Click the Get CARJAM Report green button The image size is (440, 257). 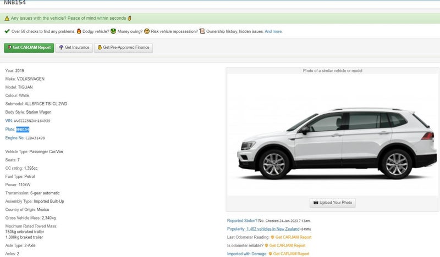(x=29, y=48)
